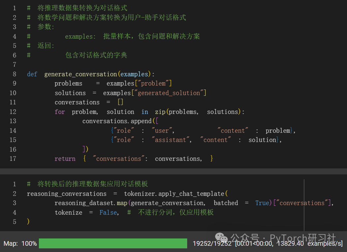Click the "generated_solution" string key
Viewport: 347px width, 252px height.
click(169, 93)
